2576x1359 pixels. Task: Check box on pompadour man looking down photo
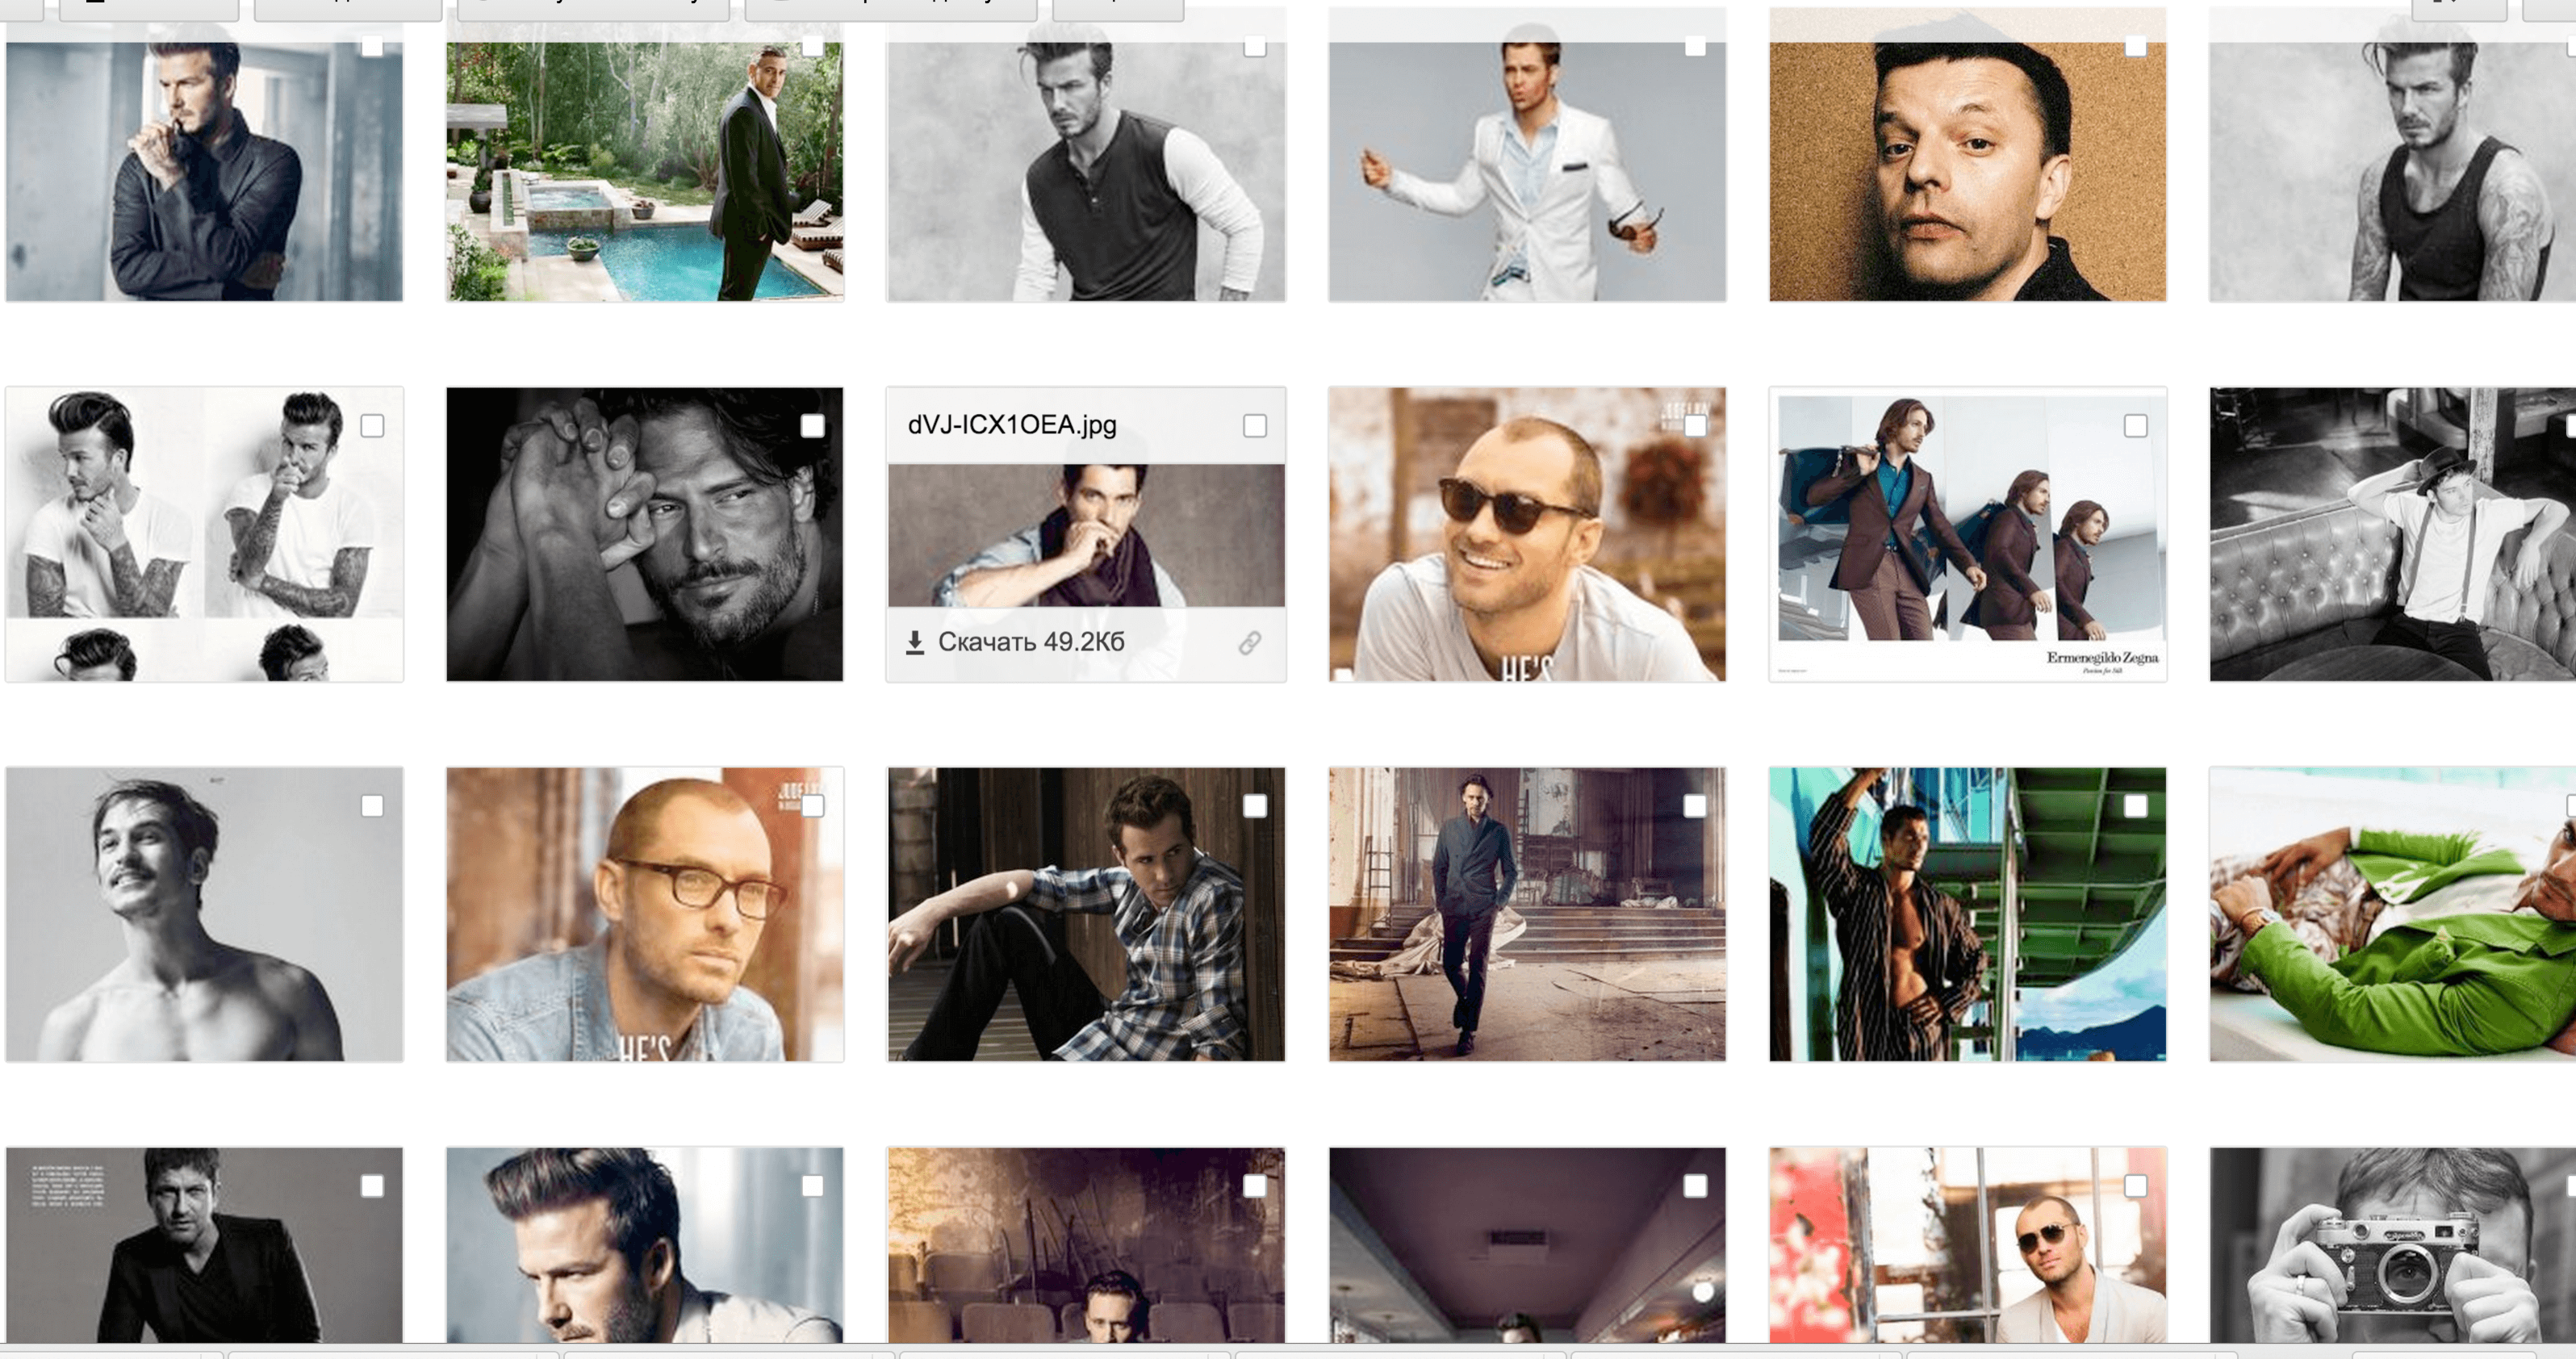812,1186
